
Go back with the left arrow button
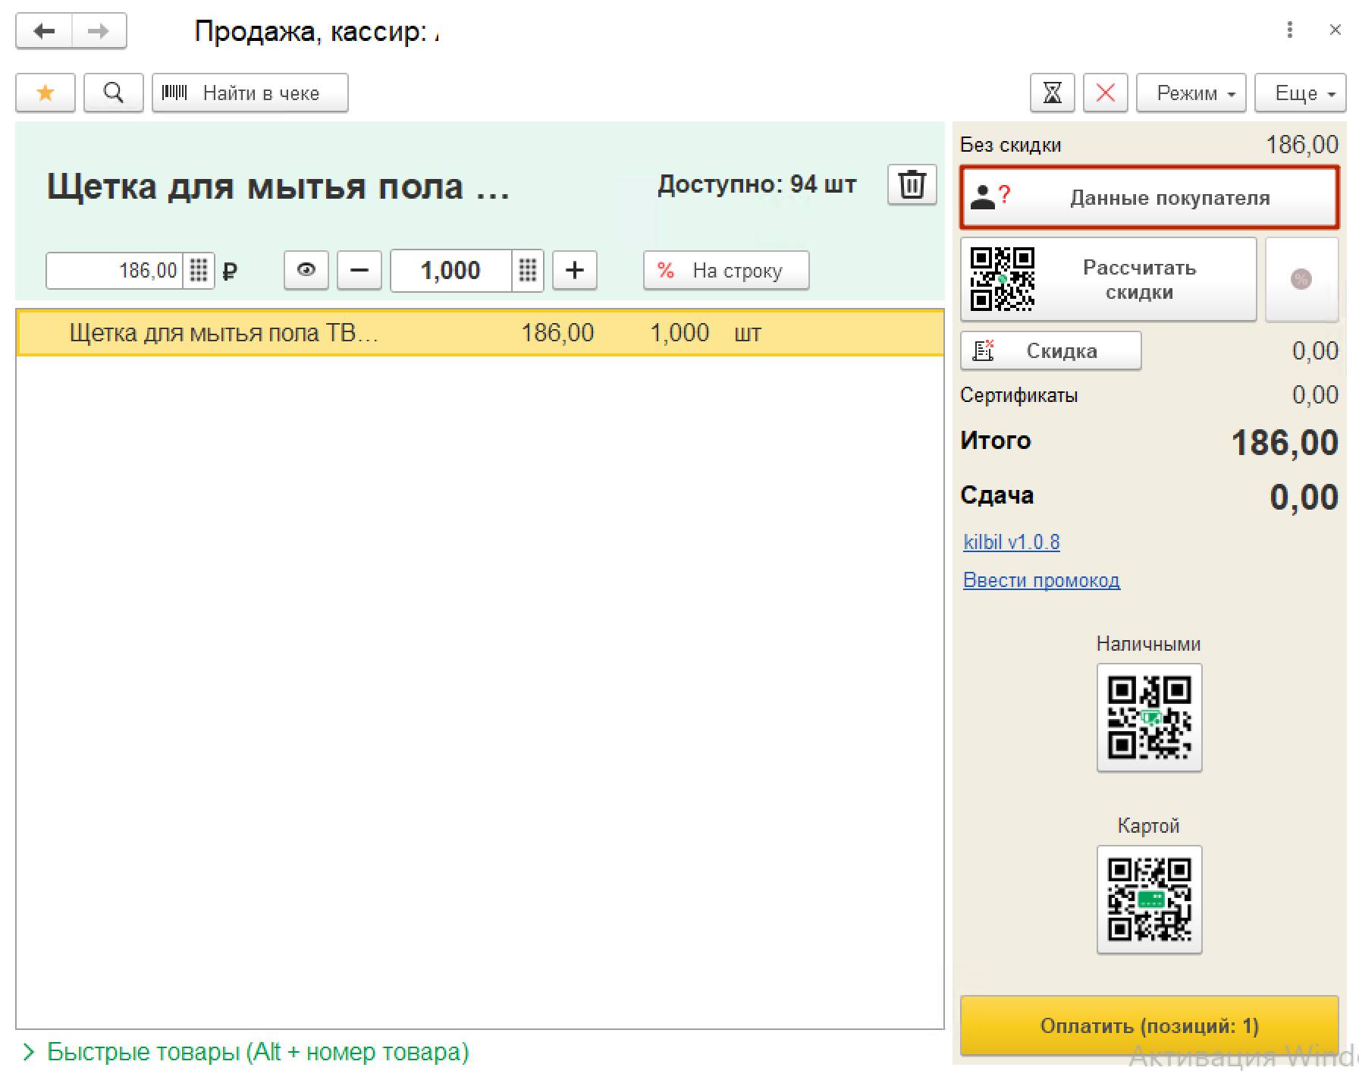point(44,31)
